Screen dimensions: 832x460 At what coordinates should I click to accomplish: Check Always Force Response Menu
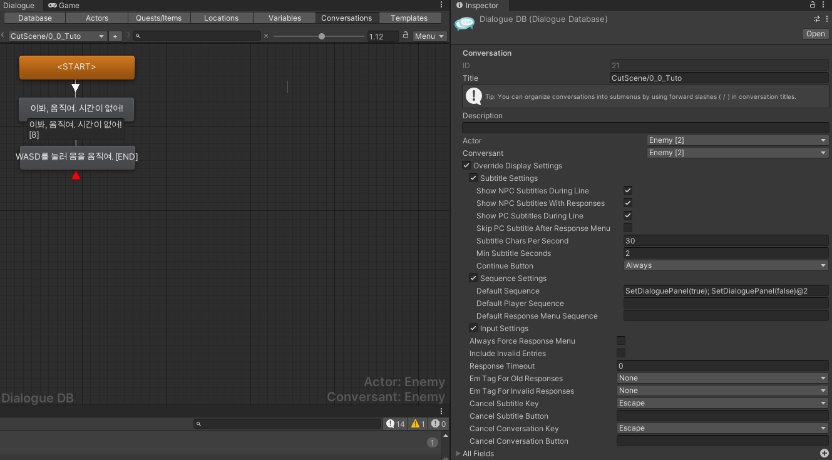click(621, 340)
